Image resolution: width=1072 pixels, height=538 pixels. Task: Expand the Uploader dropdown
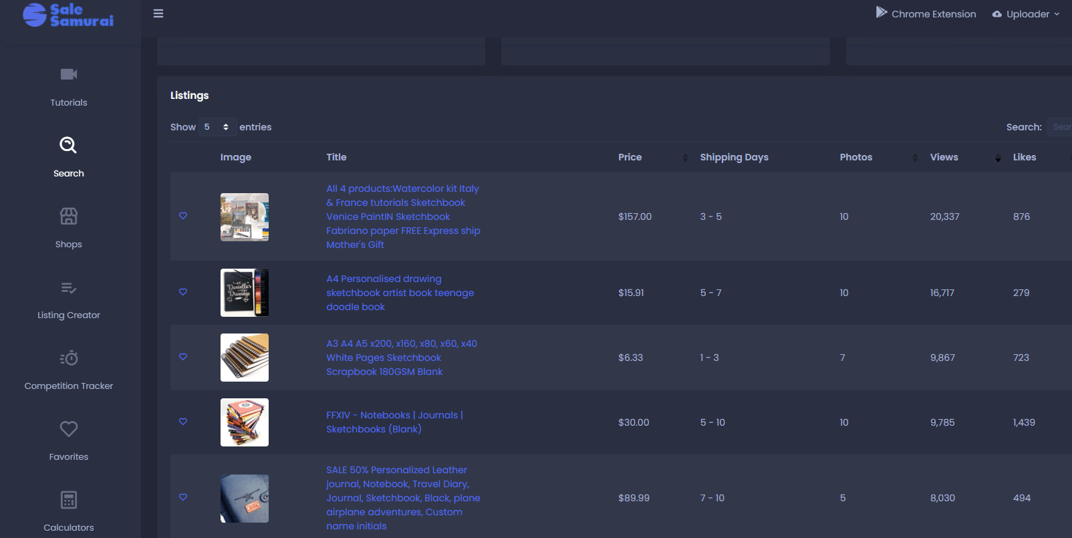pos(1026,14)
